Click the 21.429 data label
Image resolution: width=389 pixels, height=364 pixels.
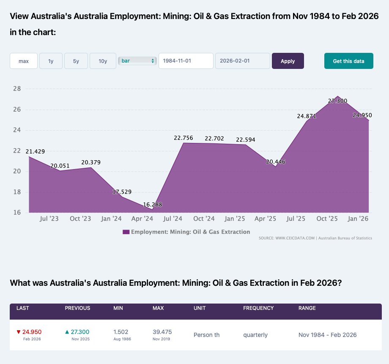tap(35, 151)
